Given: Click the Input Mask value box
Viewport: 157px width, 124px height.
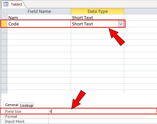Looking at the screenshot, I should 103,121.
